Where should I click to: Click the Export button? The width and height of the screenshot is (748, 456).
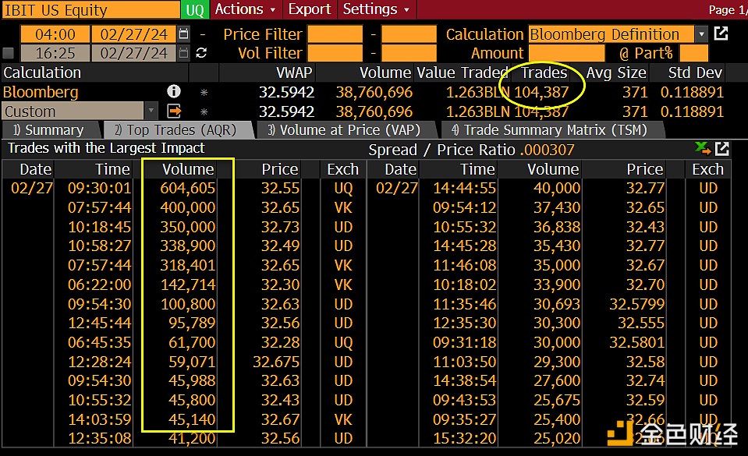point(309,9)
